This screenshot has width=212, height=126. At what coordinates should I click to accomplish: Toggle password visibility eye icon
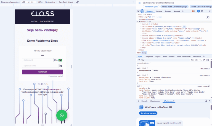(61, 66)
